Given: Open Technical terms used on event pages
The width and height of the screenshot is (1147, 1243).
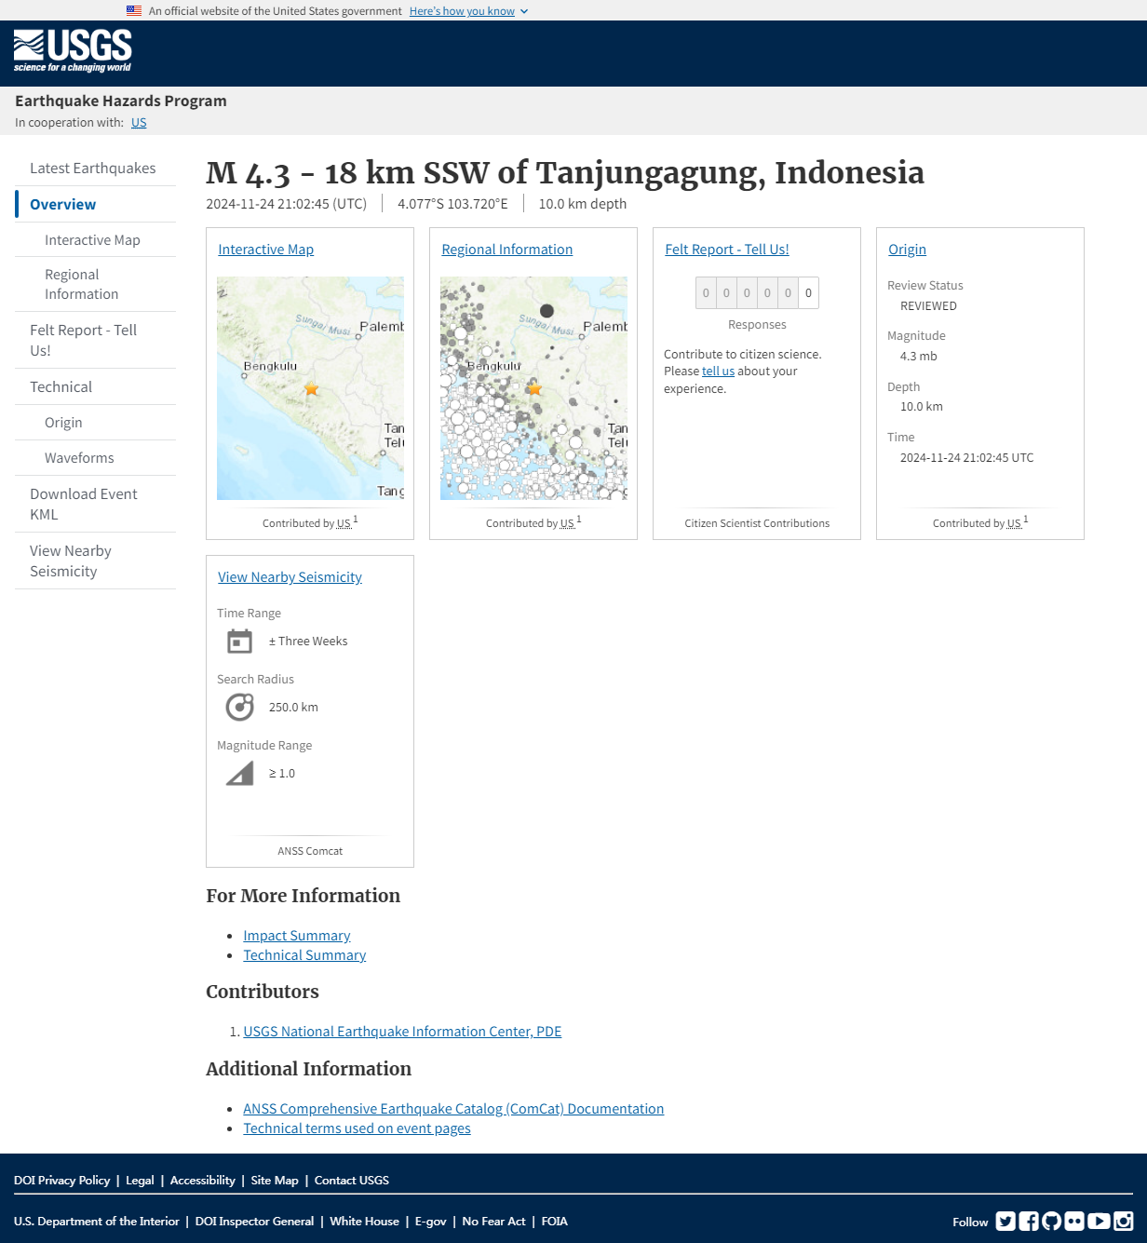Looking at the screenshot, I should 357,1128.
